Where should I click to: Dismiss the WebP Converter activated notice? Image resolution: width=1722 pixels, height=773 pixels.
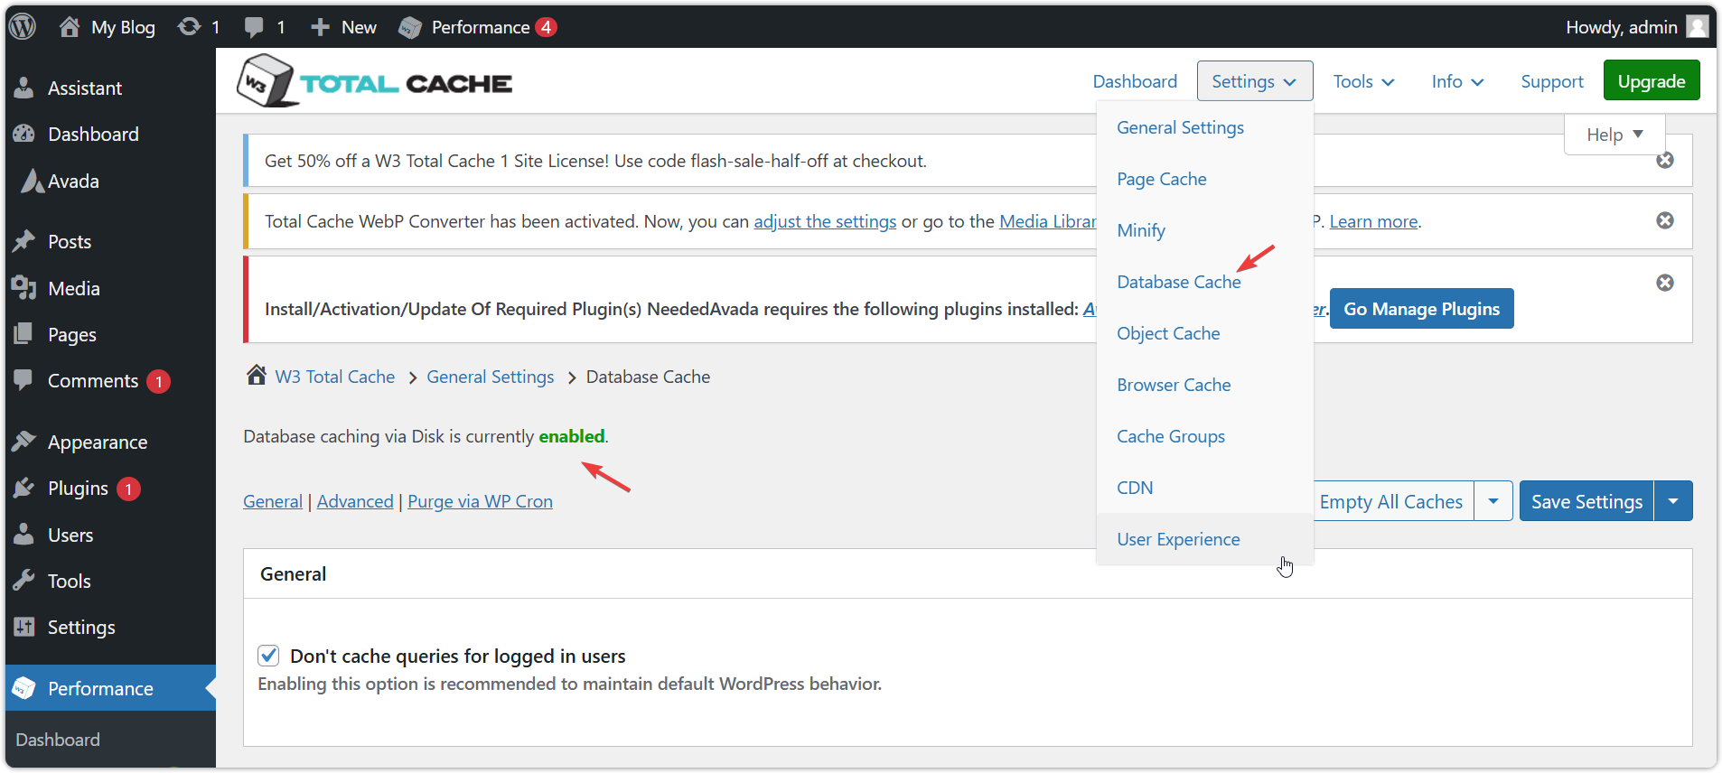(1665, 220)
